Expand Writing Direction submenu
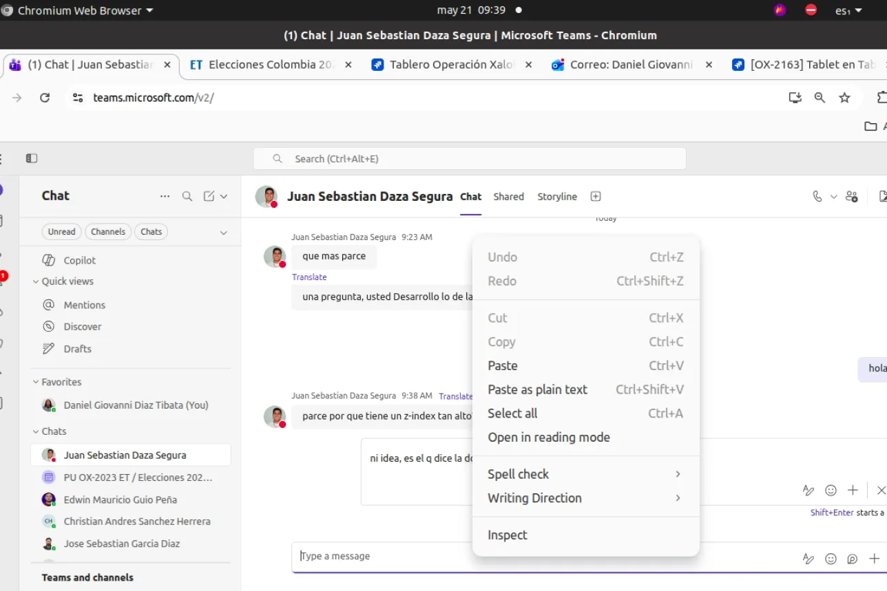887x591 pixels. 585,498
